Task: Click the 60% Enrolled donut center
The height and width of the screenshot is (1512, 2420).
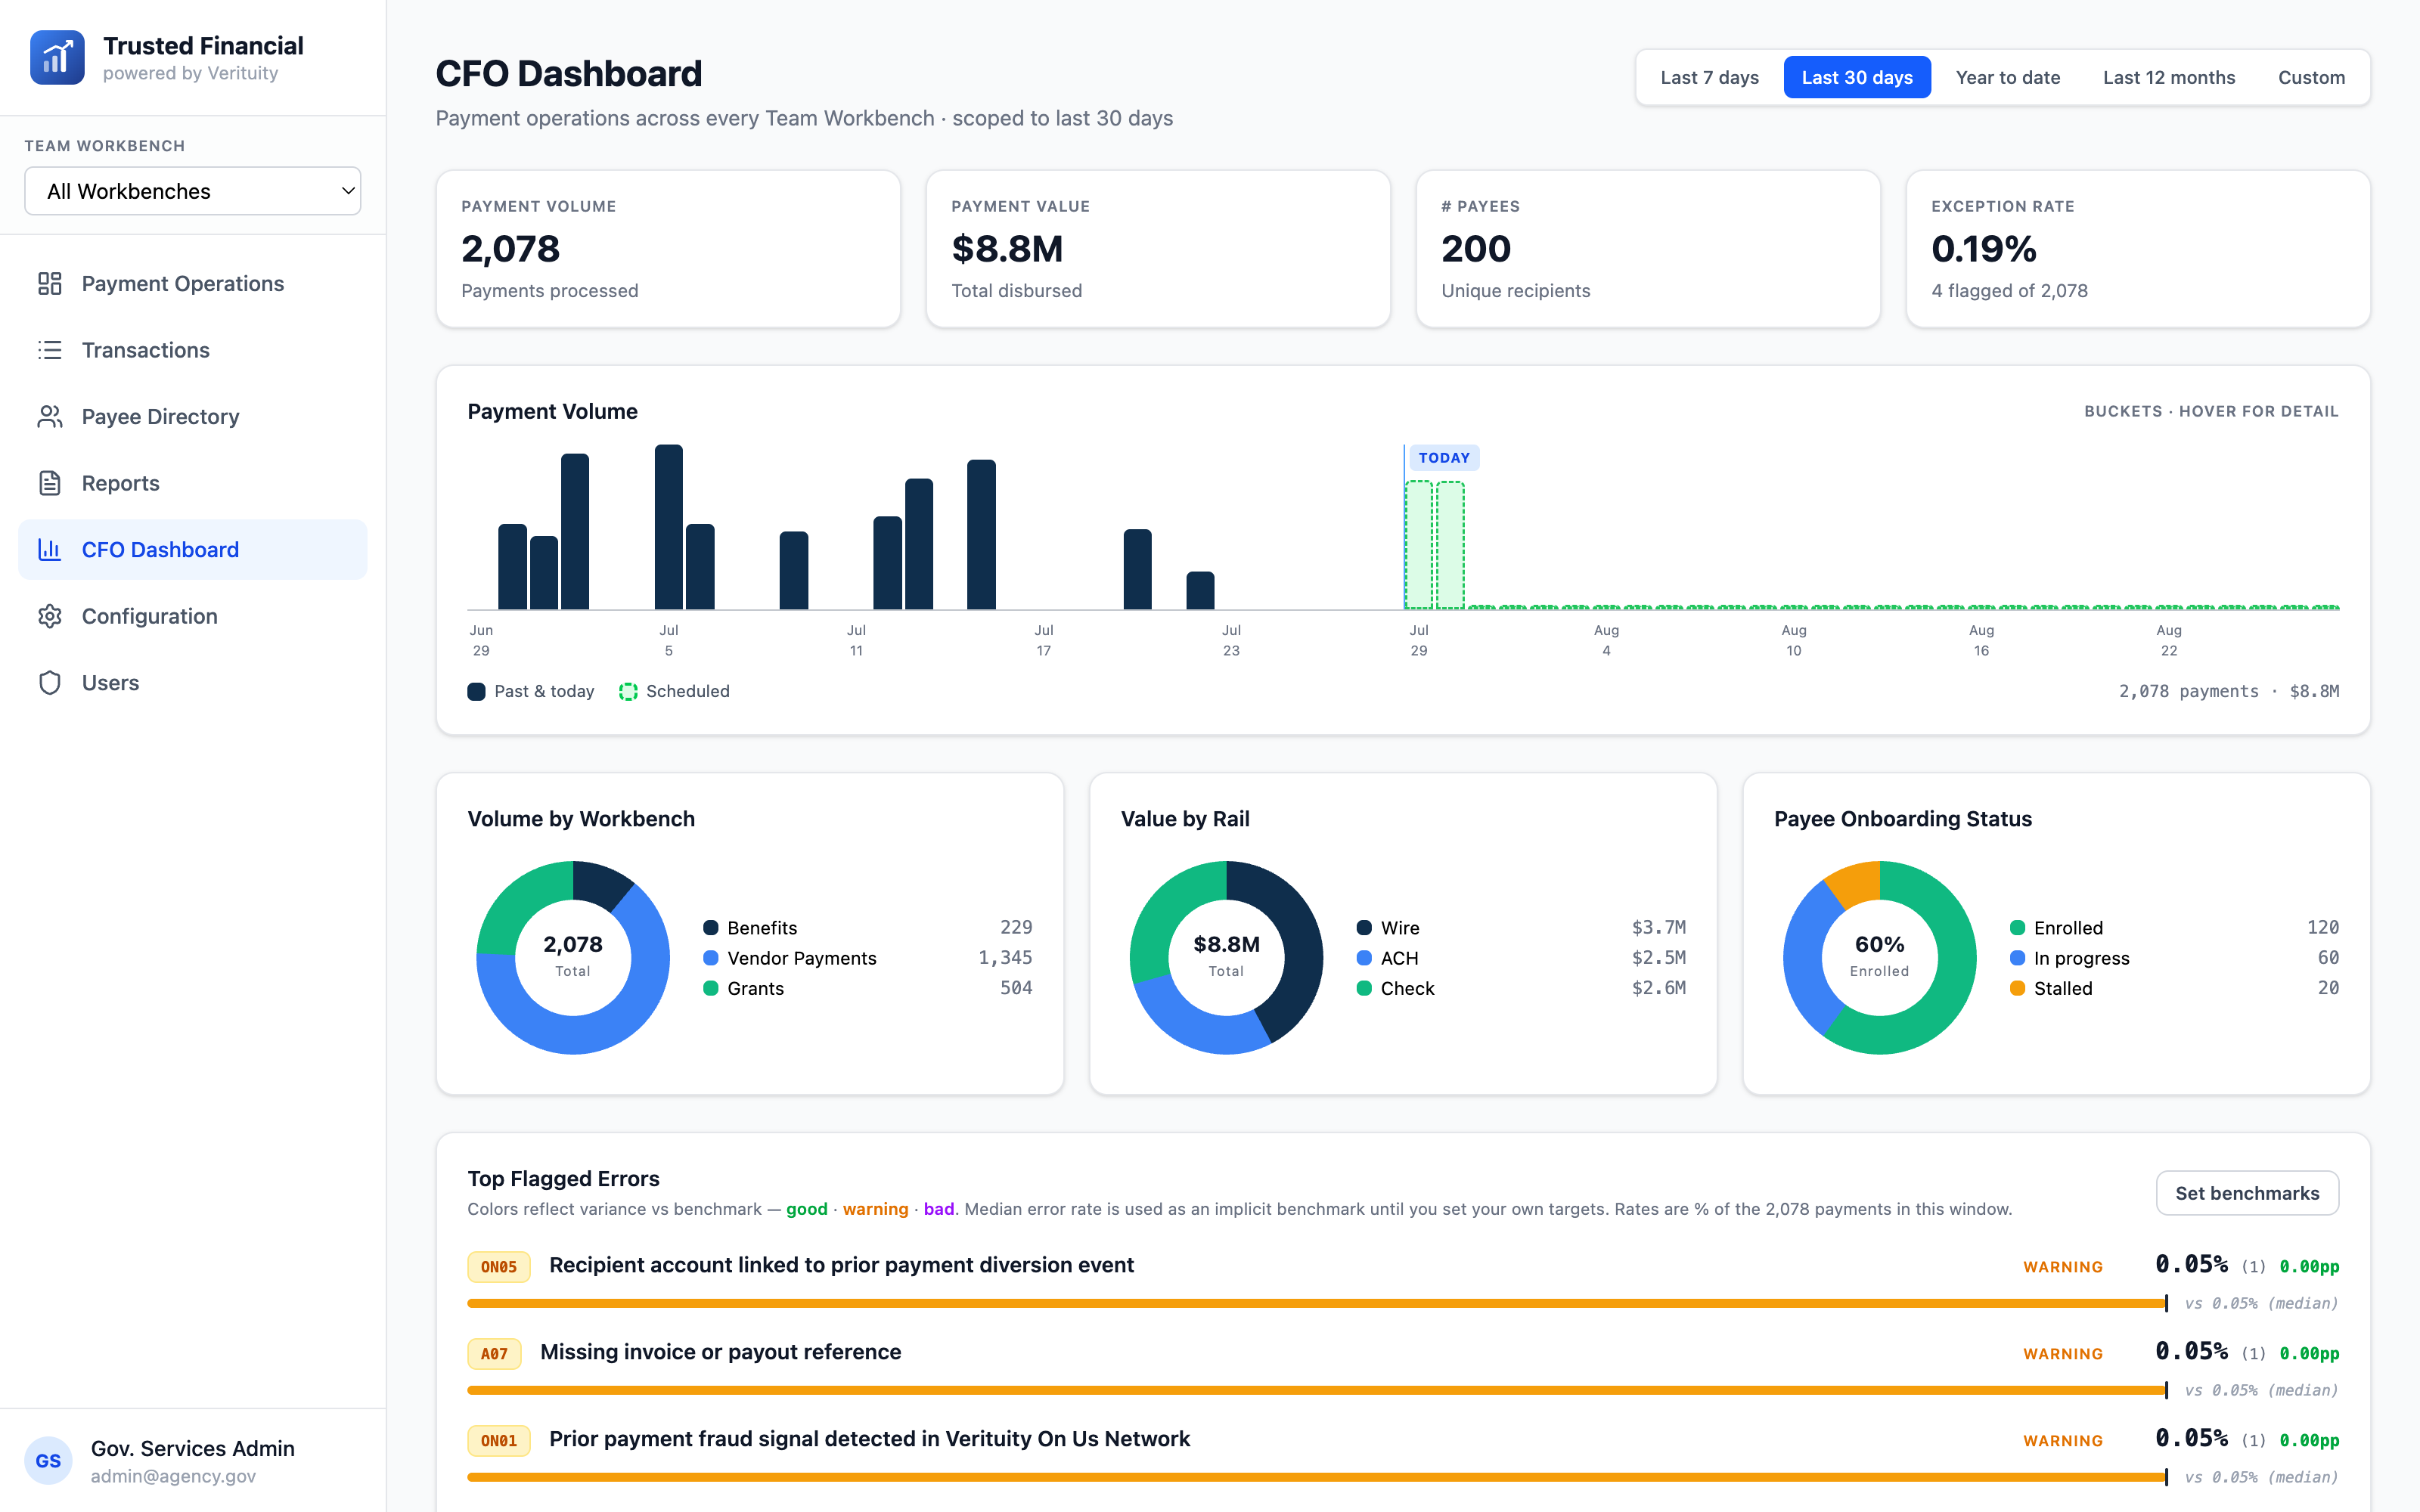Action: [1879, 956]
